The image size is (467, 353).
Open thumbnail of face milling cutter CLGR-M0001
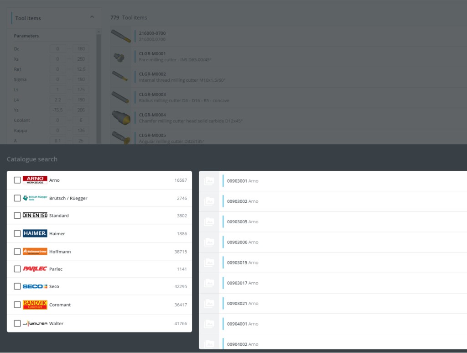[x=121, y=57]
